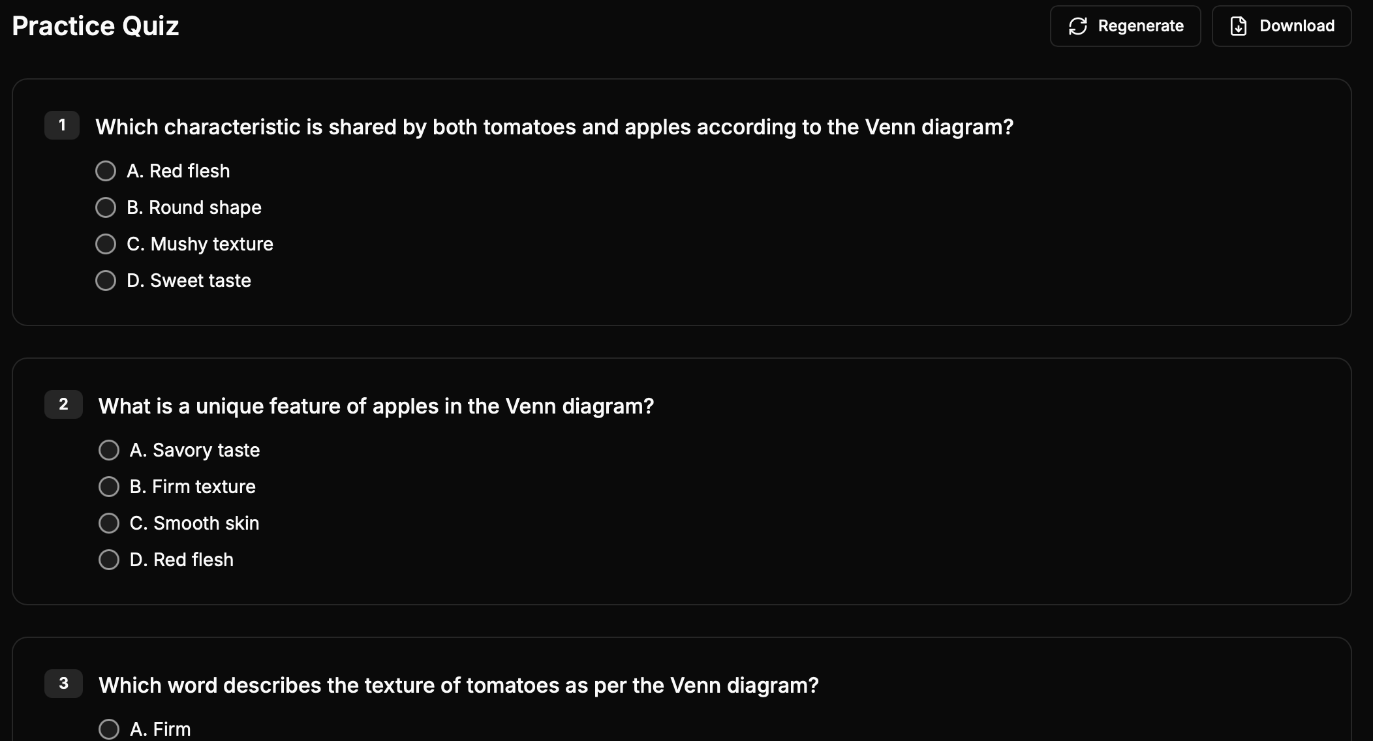Select D. Sweet taste radio button

click(106, 280)
